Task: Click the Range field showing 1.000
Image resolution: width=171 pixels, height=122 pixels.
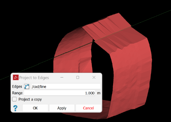Action: pyautogui.click(x=60, y=93)
